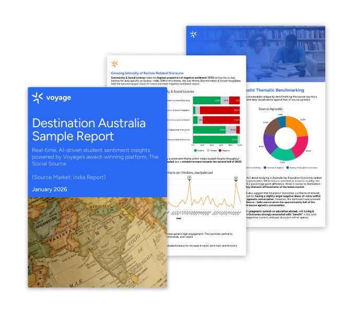Click the white Voyage logo on the library photo page

(x=193, y=34)
